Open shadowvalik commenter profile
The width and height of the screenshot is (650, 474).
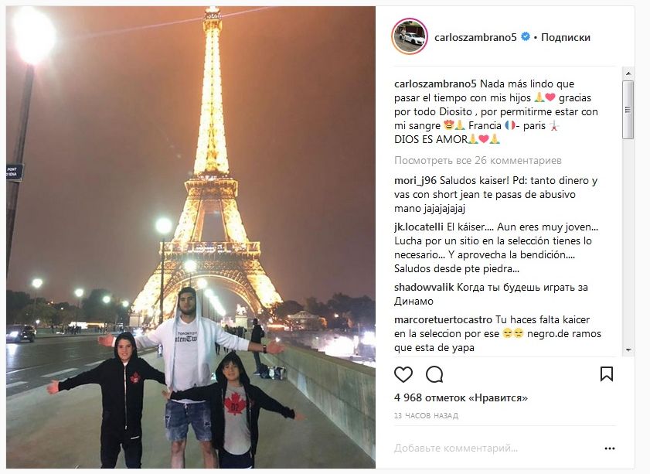point(424,287)
